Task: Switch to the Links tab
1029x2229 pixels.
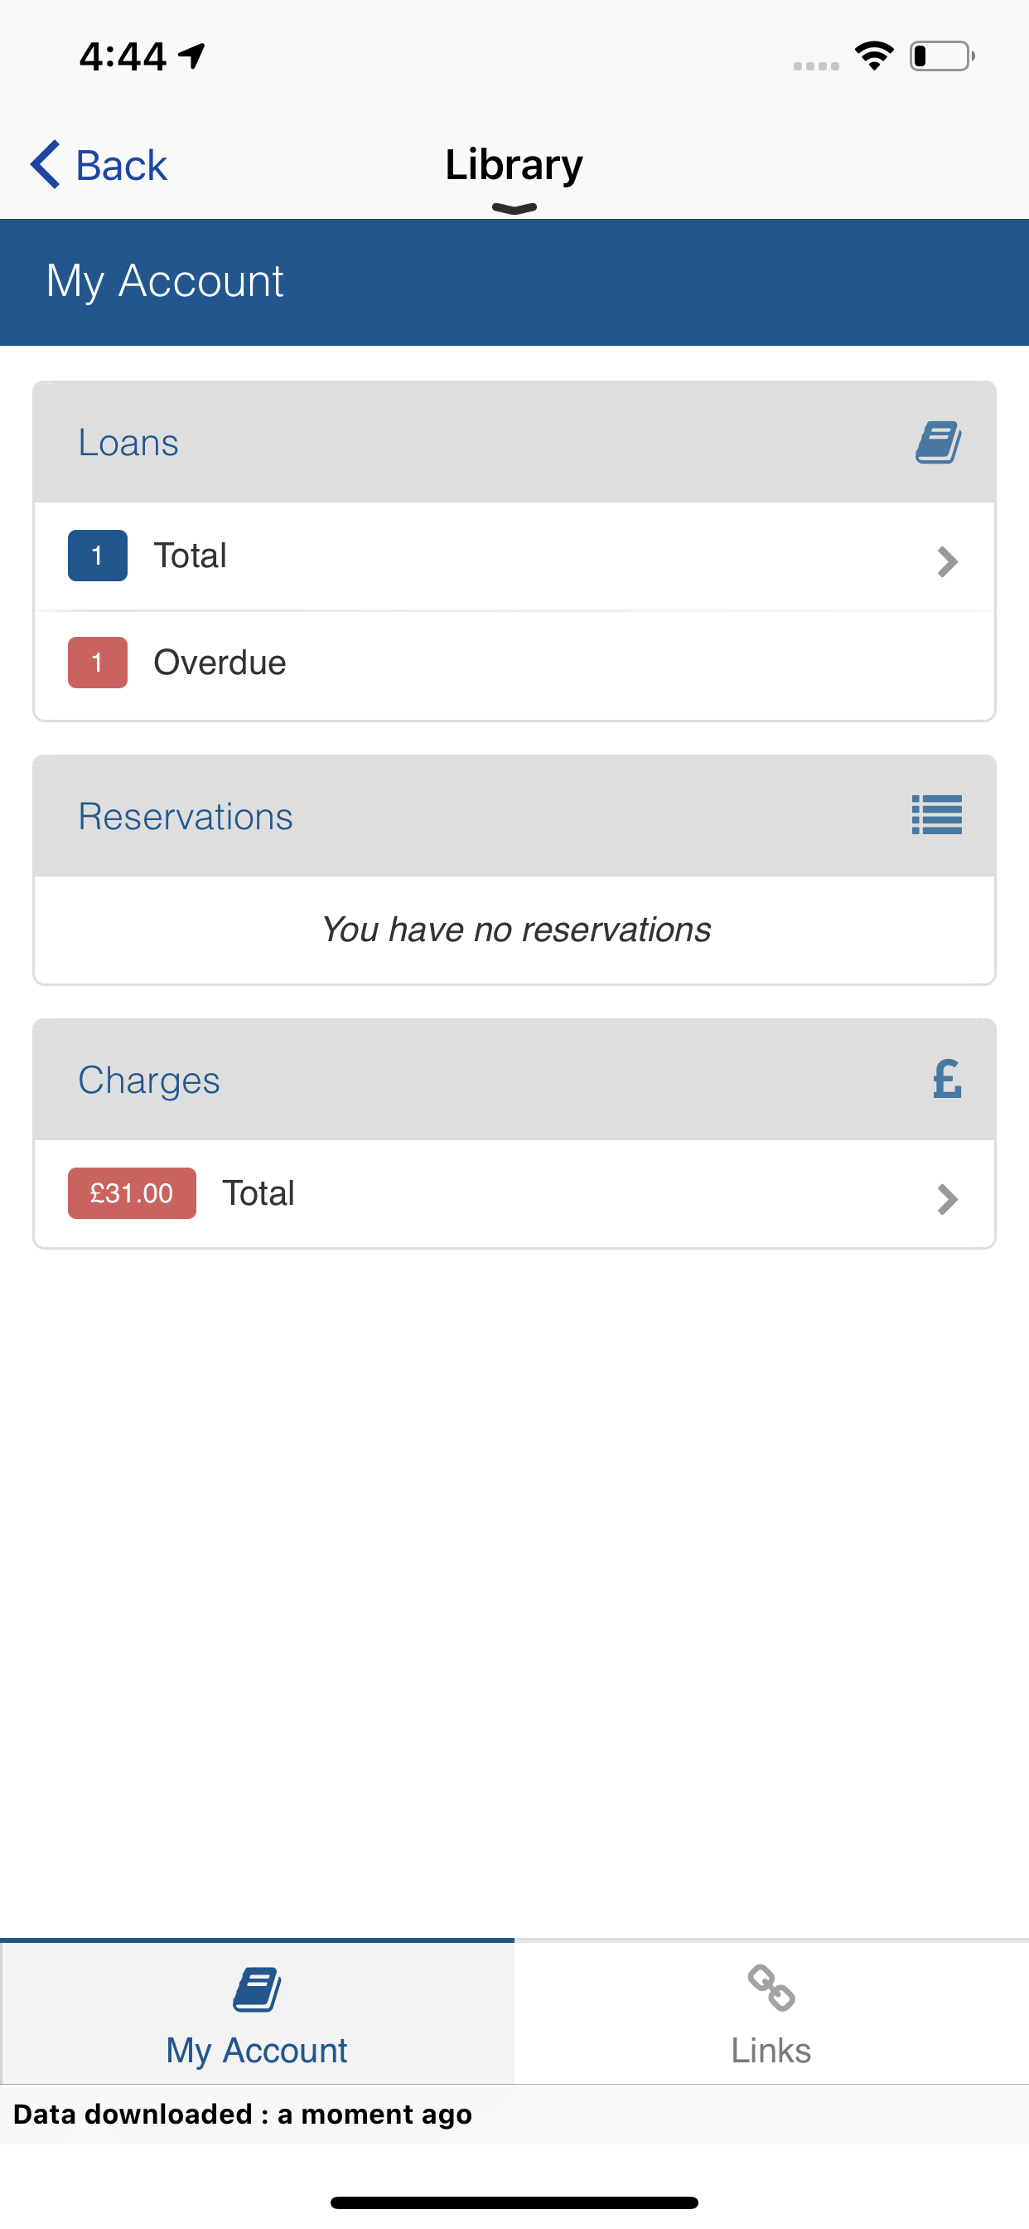Action: (x=771, y=2013)
